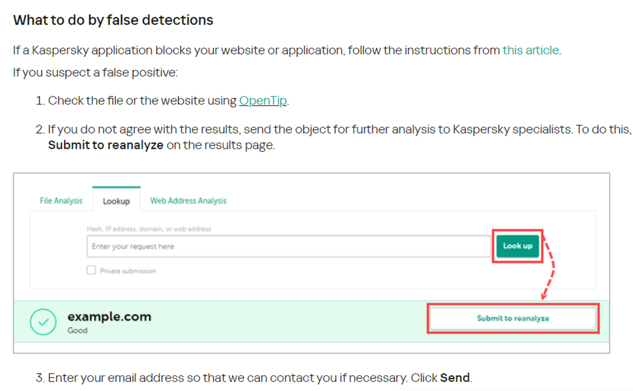This screenshot has height=391, width=633.
Task: Open the Web Address Analysis tab
Action: [x=188, y=201]
